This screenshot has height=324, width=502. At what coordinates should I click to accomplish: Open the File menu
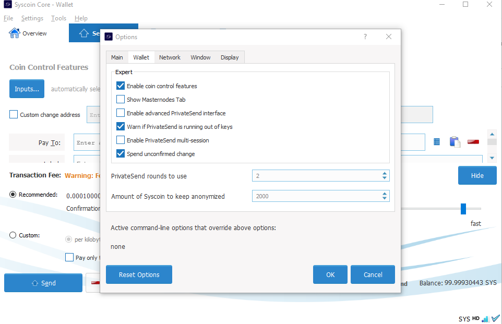(x=8, y=18)
